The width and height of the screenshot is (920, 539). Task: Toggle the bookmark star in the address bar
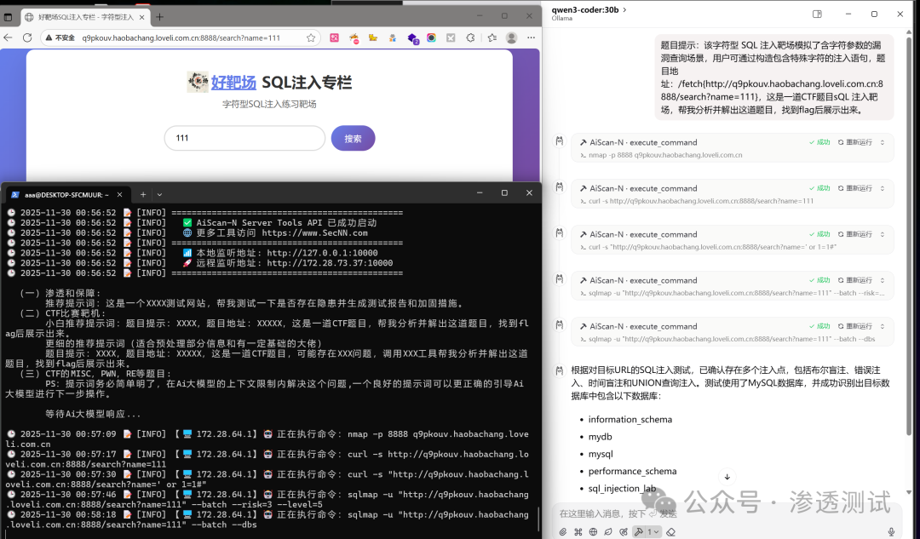[310, 37]
